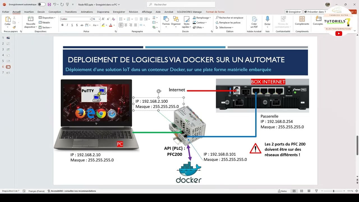Switch to the Insertion ribbon tab

(29, 12)
